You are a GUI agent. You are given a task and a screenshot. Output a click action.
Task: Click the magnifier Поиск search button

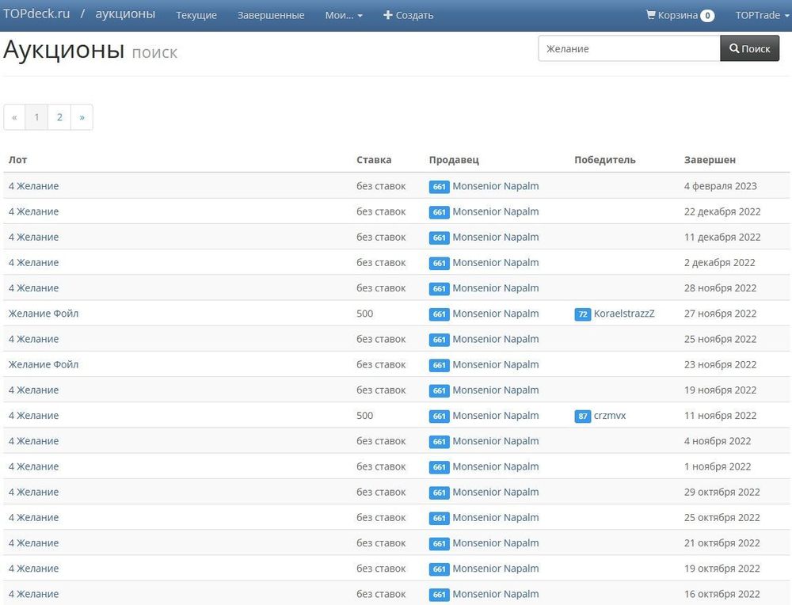(749, 48)
